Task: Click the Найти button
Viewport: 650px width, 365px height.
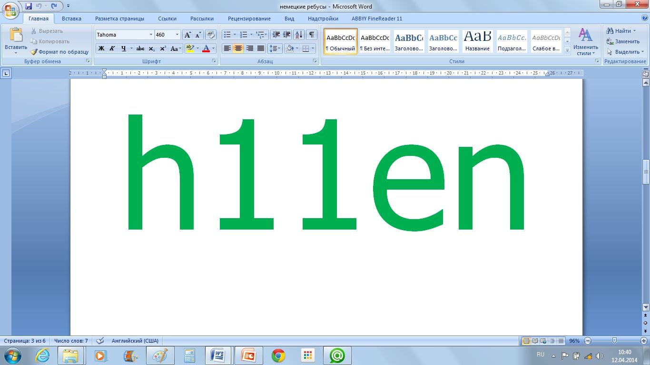Action: click(621, 31)
